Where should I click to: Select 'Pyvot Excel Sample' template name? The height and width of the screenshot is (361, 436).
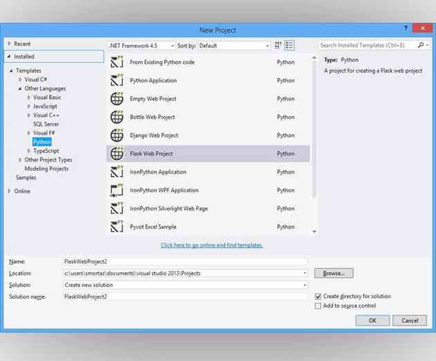[153, 227]
